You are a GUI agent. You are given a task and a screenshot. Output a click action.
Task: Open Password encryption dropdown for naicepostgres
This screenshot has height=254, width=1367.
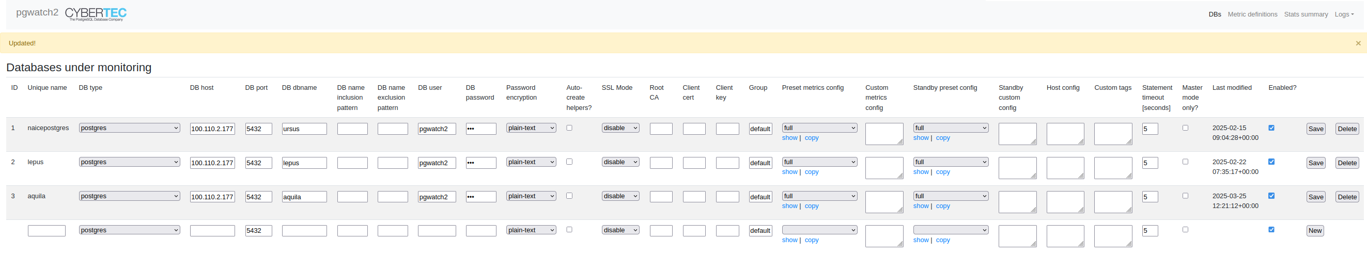pyautogui.click(x=531, y=128)
